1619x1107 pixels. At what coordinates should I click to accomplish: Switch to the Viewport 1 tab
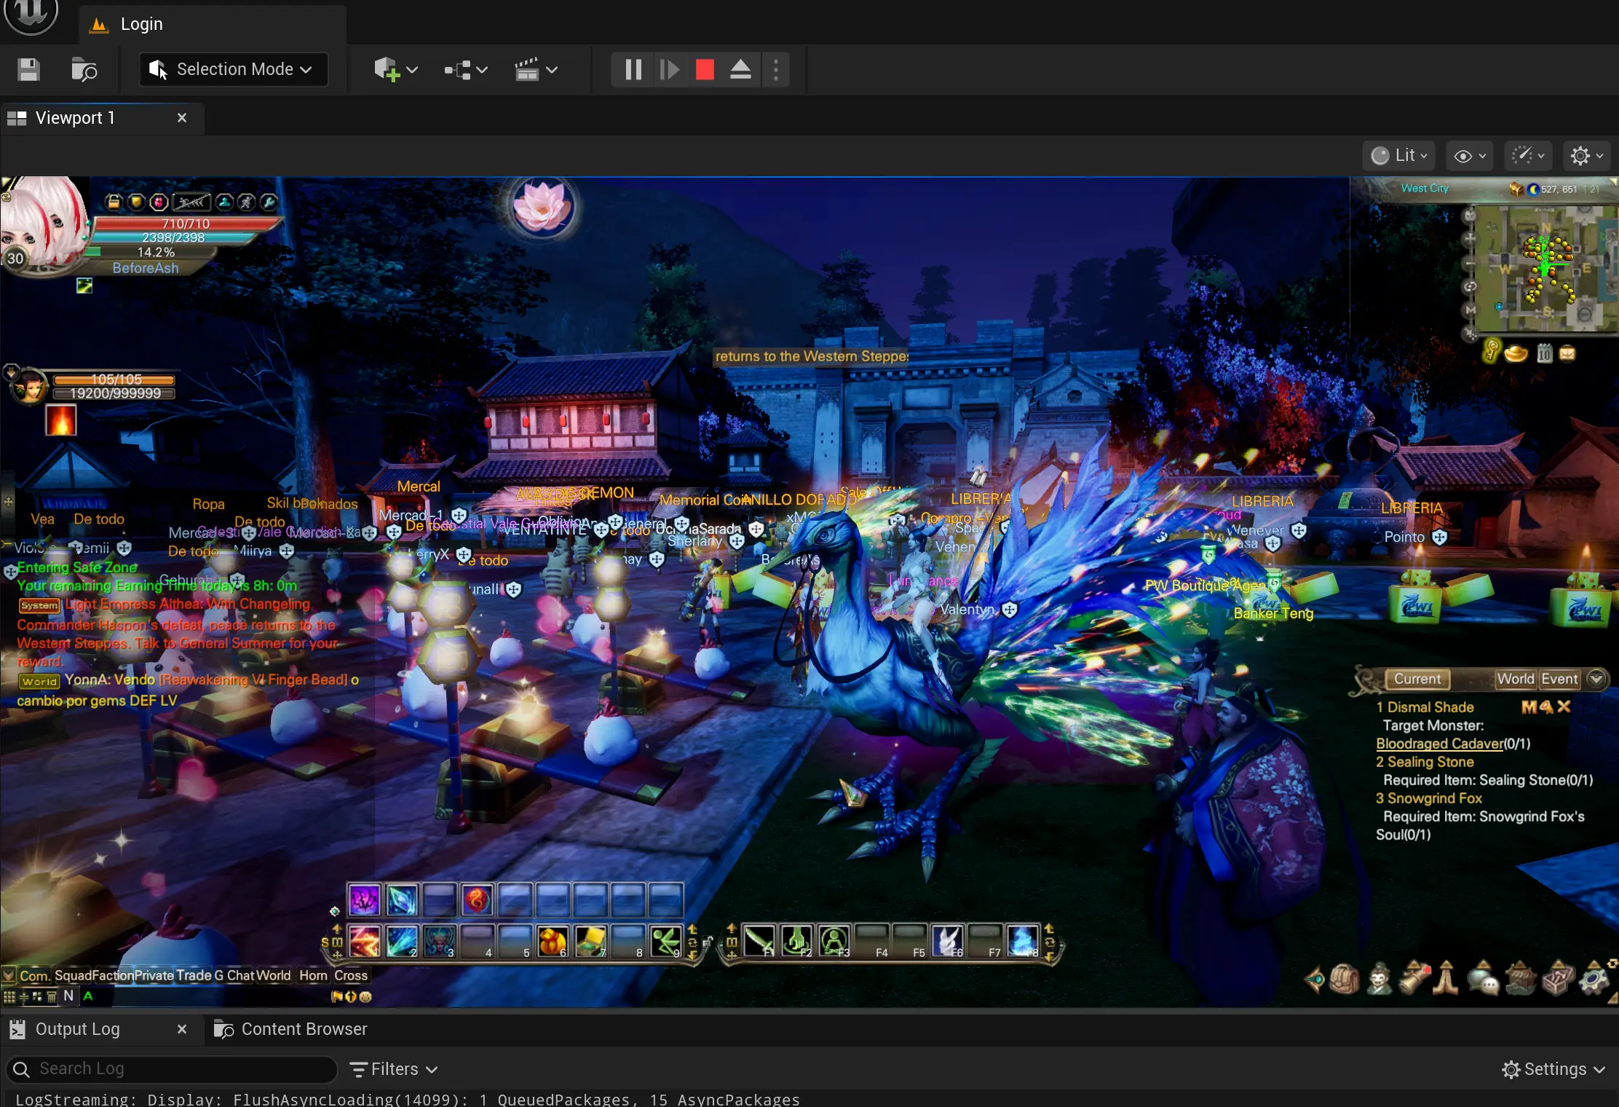(75, 118)
